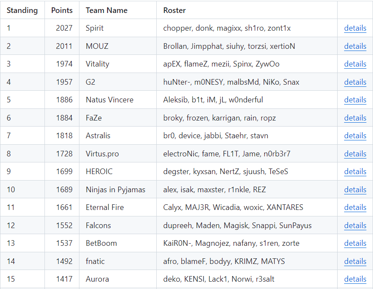Click the Points column header
The image size is (373, 289).
(x=62, y=10)
